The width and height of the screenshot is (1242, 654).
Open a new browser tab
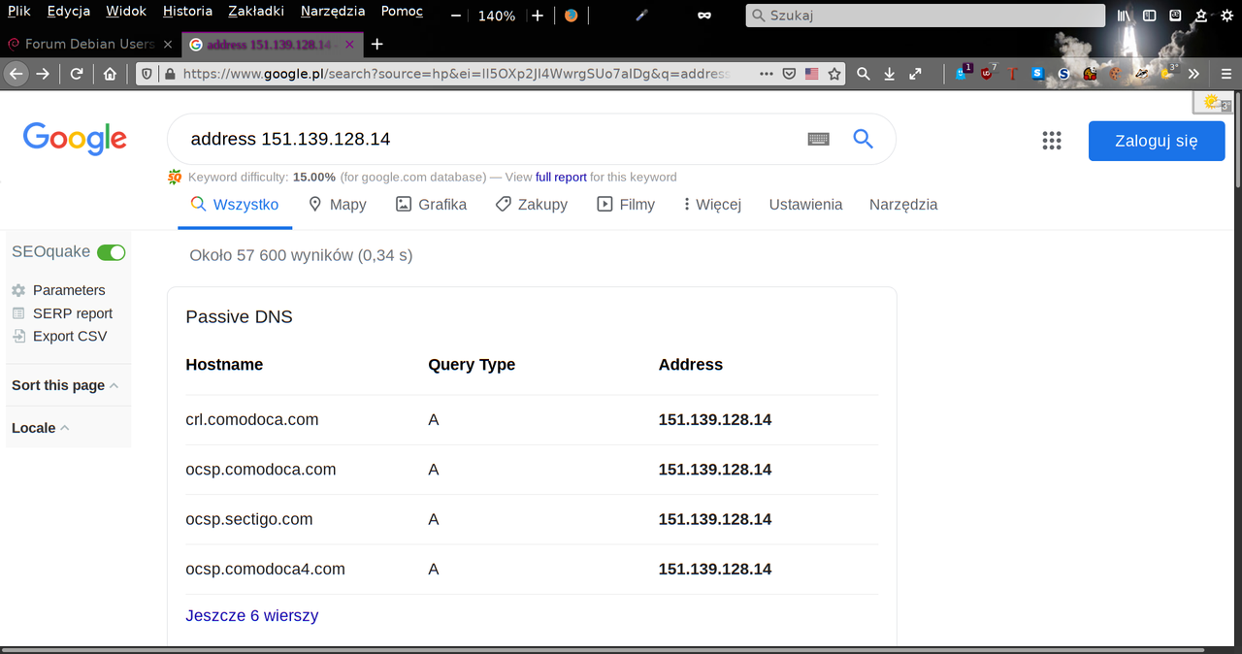[x=377, y=44]
